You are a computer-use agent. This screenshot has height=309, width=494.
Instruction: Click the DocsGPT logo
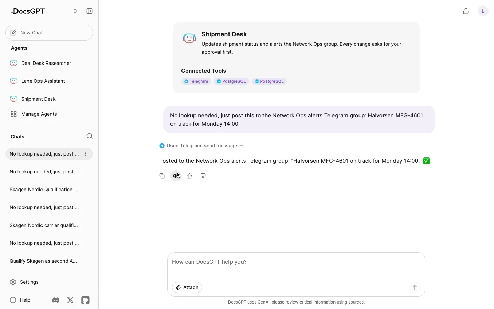(28, 11)
